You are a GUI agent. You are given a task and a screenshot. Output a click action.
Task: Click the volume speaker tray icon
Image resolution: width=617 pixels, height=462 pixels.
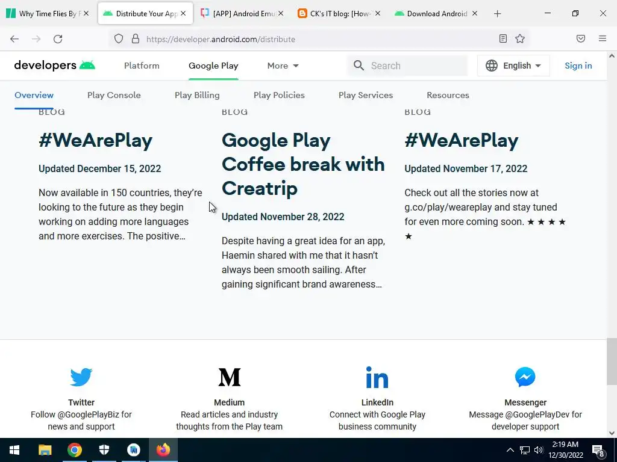point(539,450)
